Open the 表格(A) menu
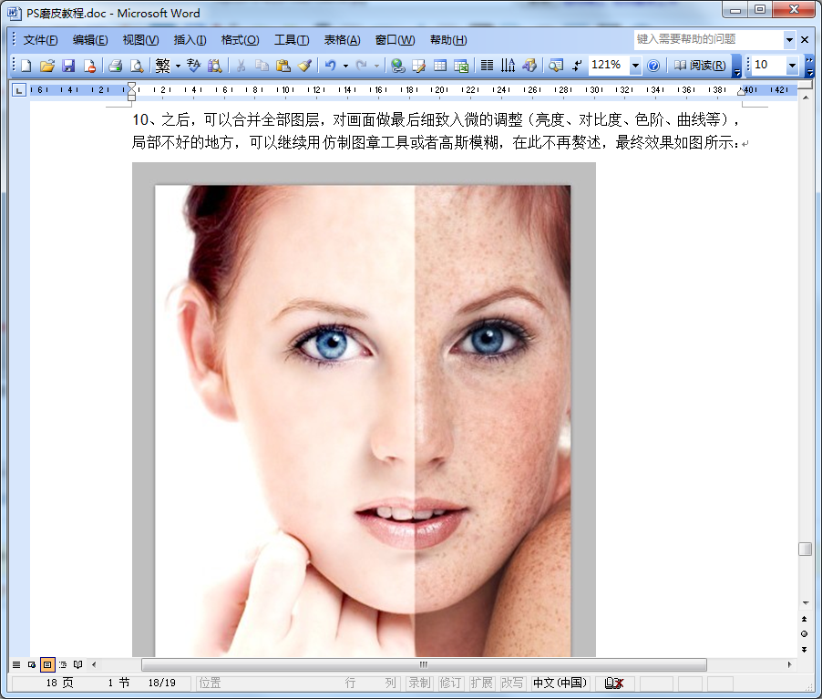This screenshot has width=822, height=699. pyautogui.click(x=342, y=40)
